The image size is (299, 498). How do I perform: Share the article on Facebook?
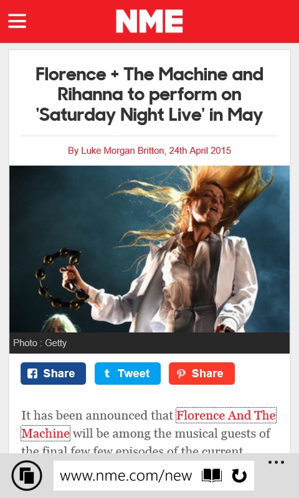tap(54, 374)
